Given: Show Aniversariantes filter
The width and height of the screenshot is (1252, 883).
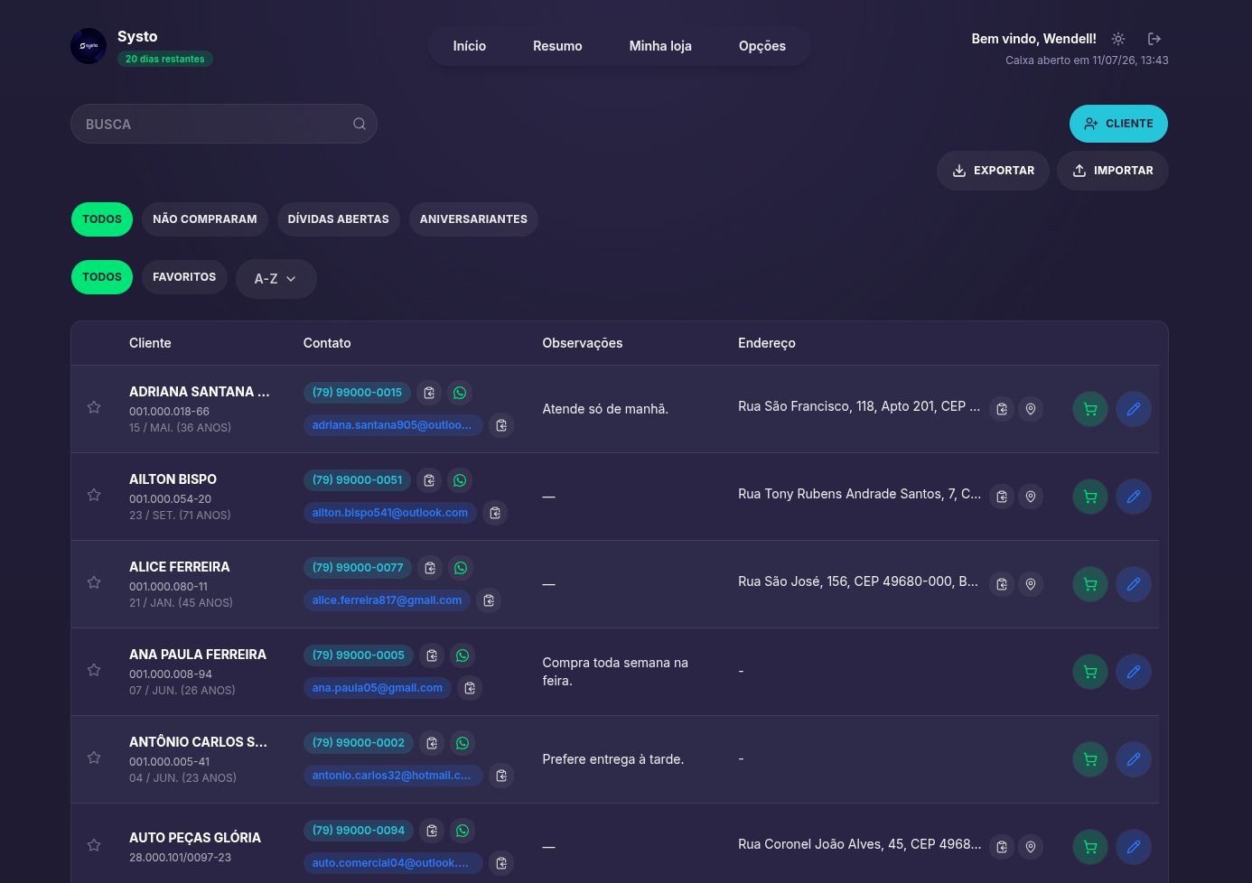Looking at the screenshot, I should click(x=473, y=219).
